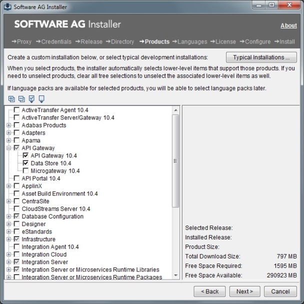Uncheck the Data Store 10.4 checkbox
The image size is (304, 304).
click(25, 163)
